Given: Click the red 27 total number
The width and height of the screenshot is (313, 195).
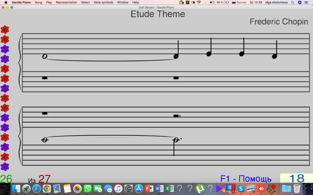Looking at the screenshot, I should point(45,179).
